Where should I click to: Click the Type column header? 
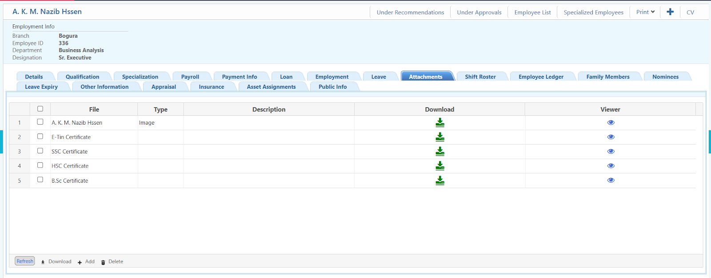click(x=160, y=110)
